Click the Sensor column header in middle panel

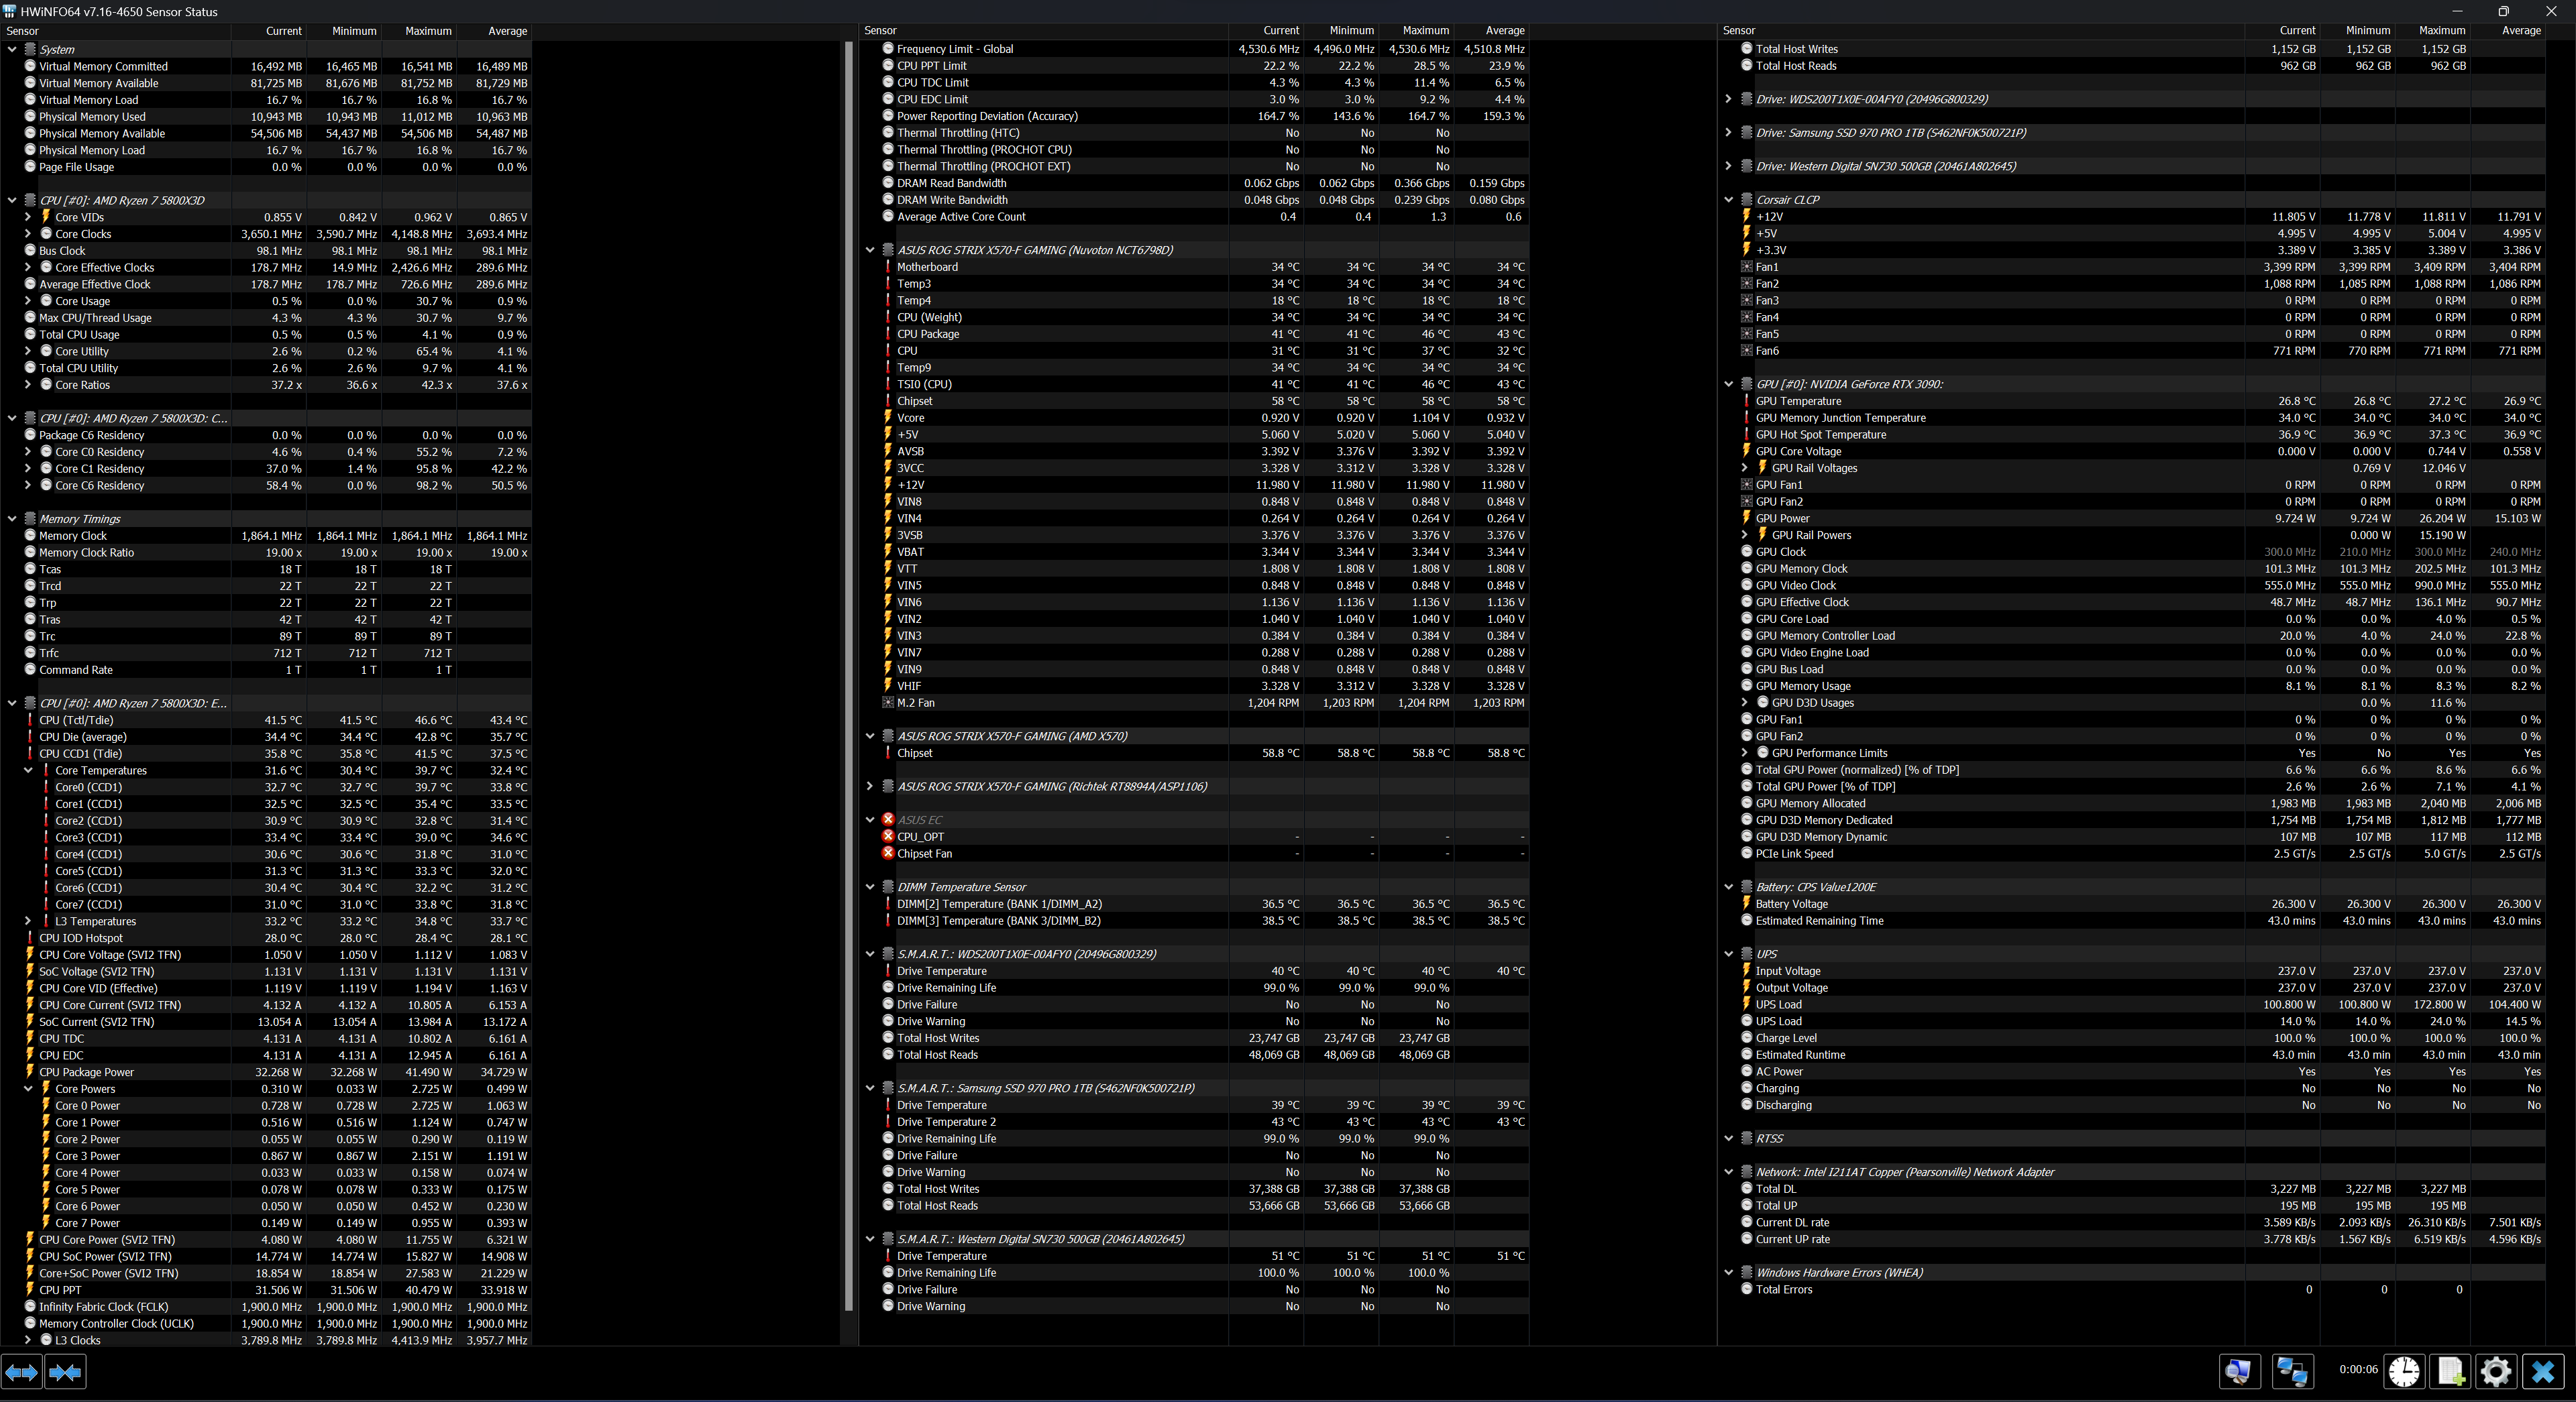[x=1044, y=31]
